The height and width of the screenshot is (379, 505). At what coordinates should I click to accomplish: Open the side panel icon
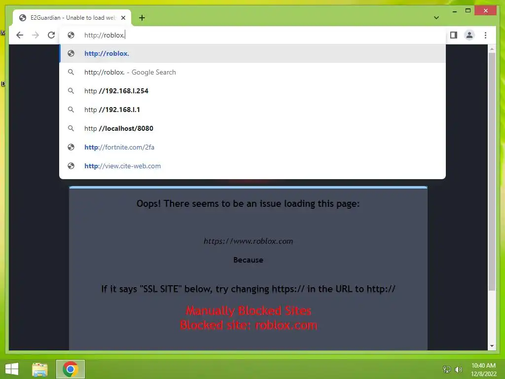[x=454, y=35]
